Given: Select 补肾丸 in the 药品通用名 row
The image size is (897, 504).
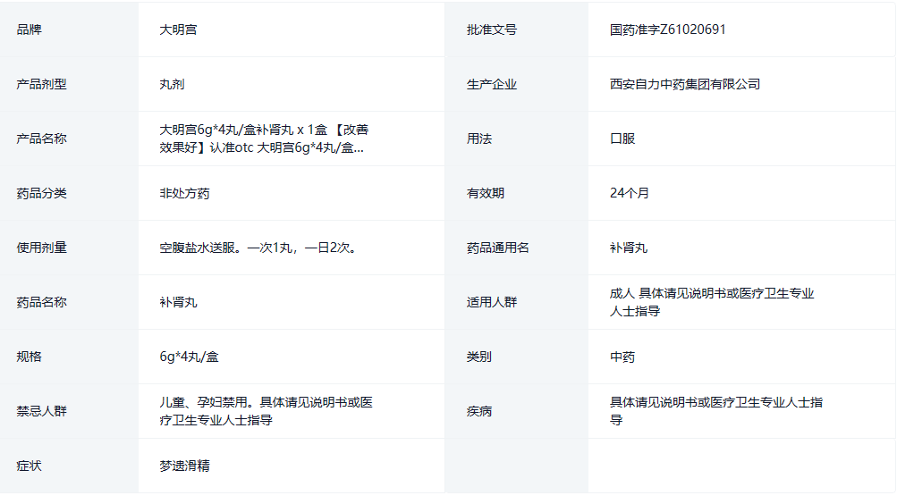Looking at the screenshot, I should click(x=628, y=248).
